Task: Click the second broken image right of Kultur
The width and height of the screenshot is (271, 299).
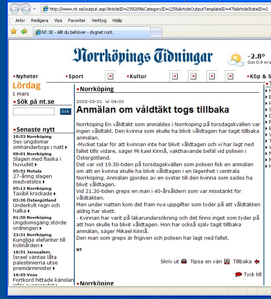Action: [194, 76]
